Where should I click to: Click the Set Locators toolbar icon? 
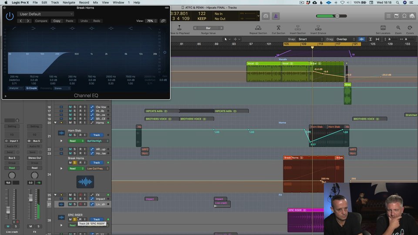tap(383, 28)
